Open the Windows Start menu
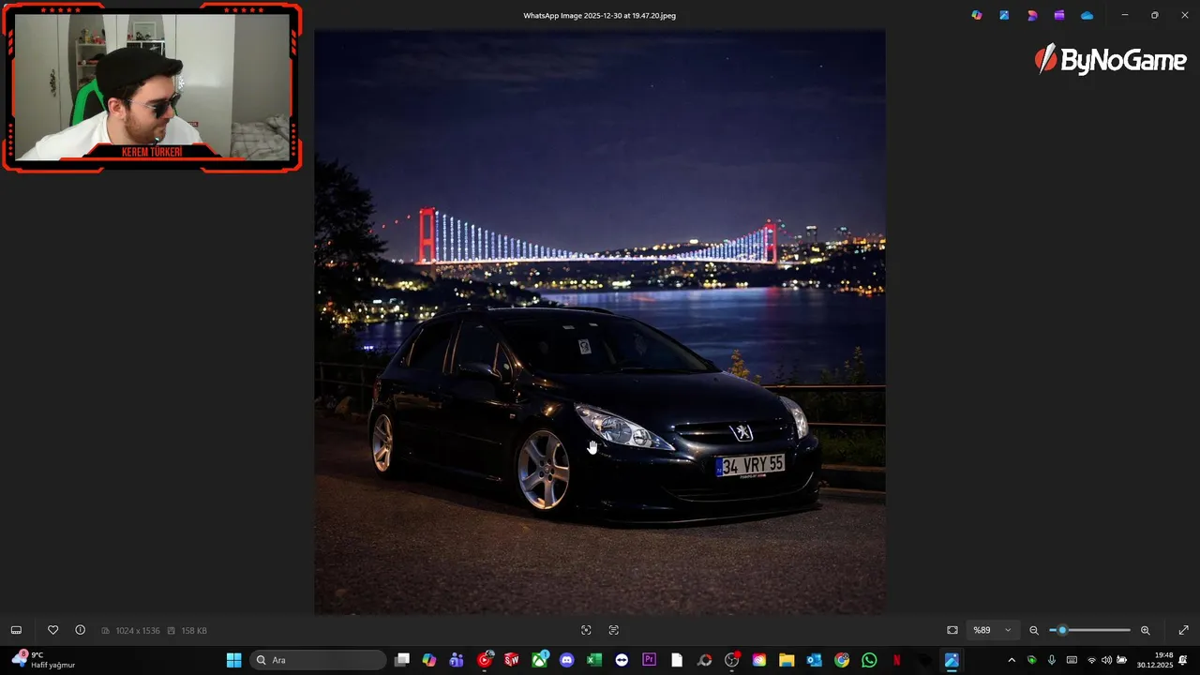The height and width of the screenshot is (675, 1200). pos(234,660)
